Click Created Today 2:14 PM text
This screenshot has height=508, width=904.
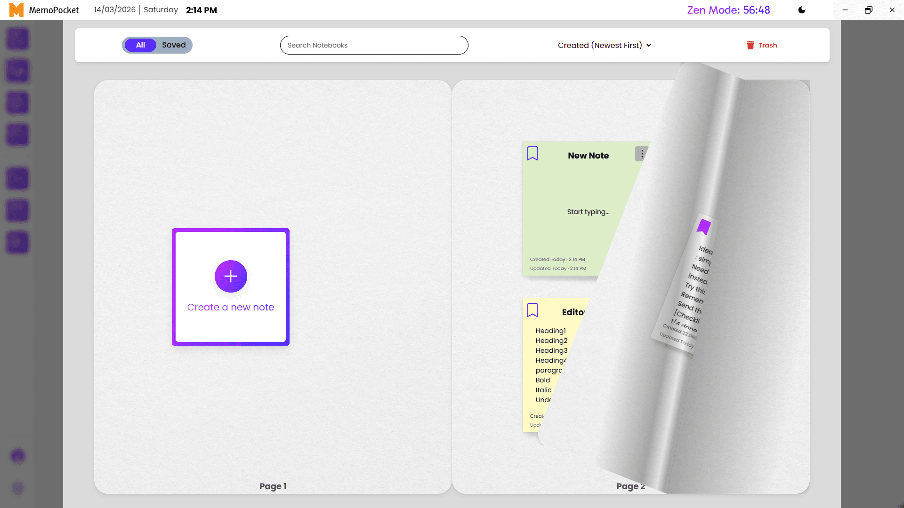pos(557,260)
